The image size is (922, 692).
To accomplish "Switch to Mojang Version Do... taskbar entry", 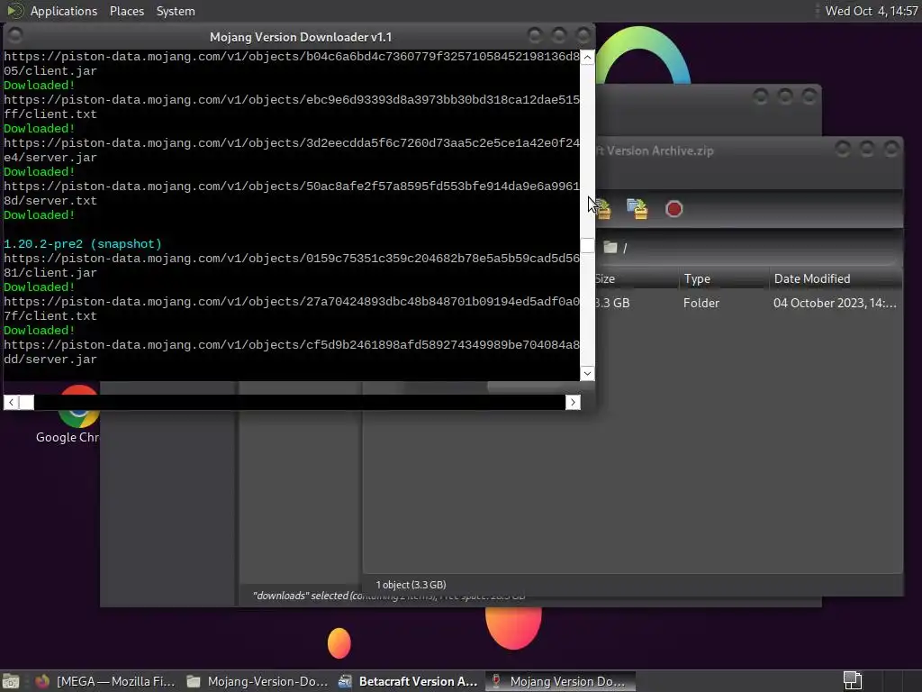I will pos(560,681).
